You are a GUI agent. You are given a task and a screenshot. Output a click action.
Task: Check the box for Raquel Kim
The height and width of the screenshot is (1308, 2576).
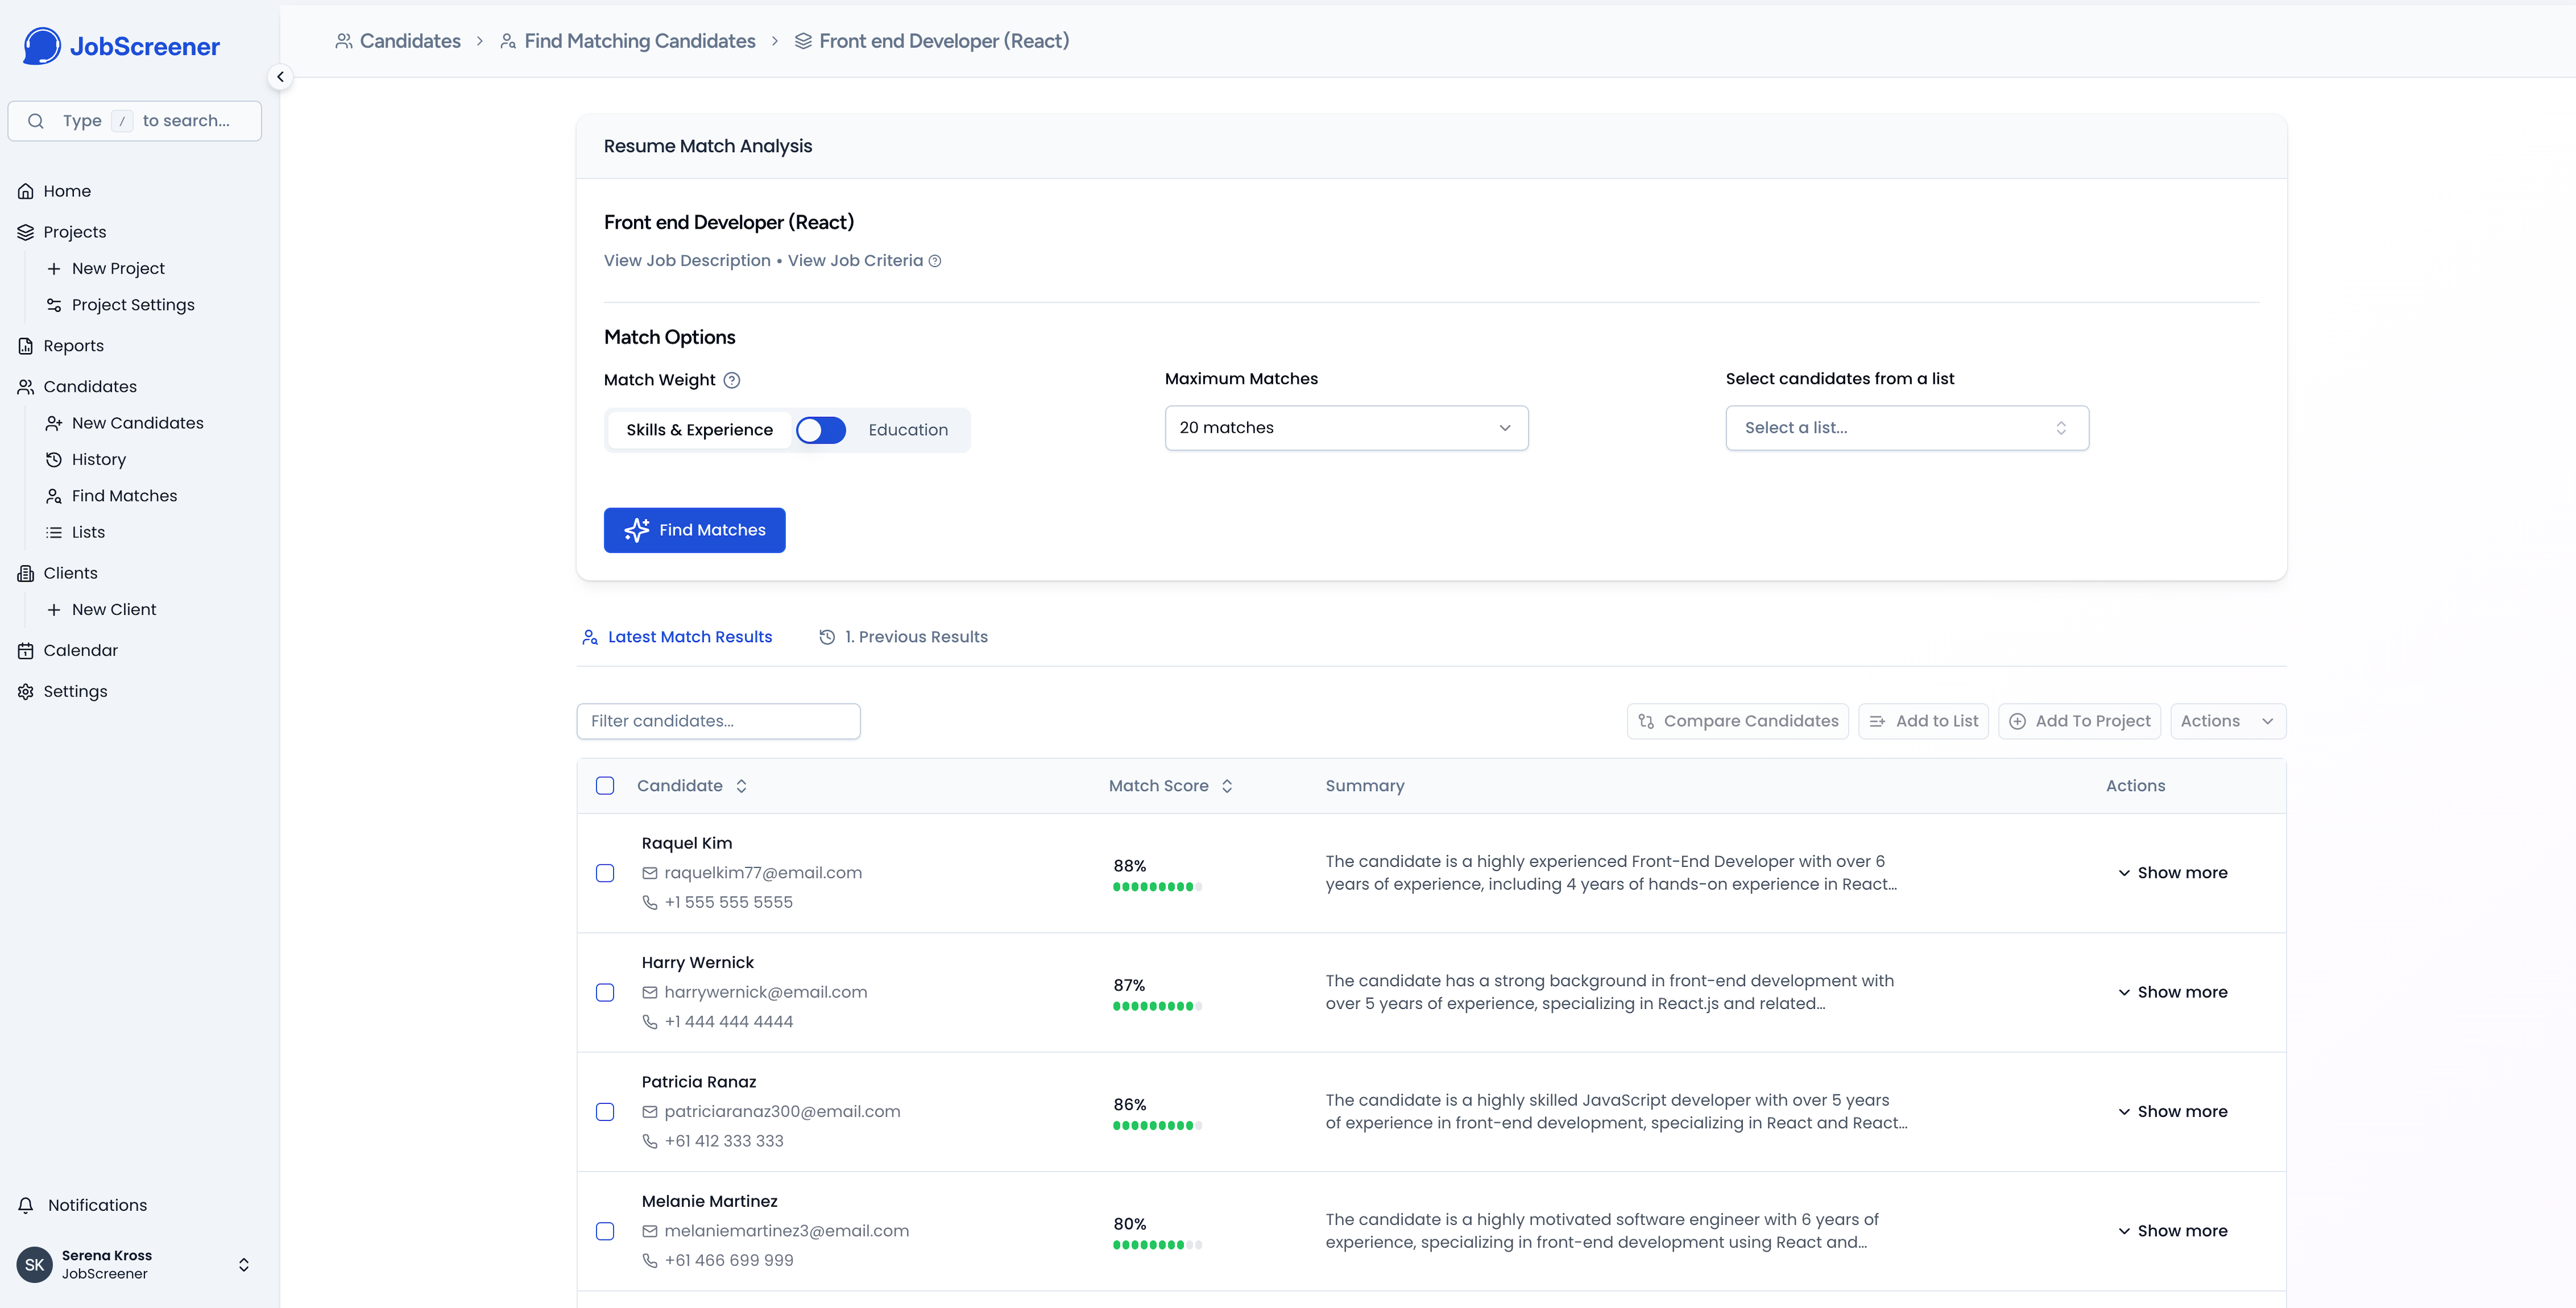click(605, 873)
